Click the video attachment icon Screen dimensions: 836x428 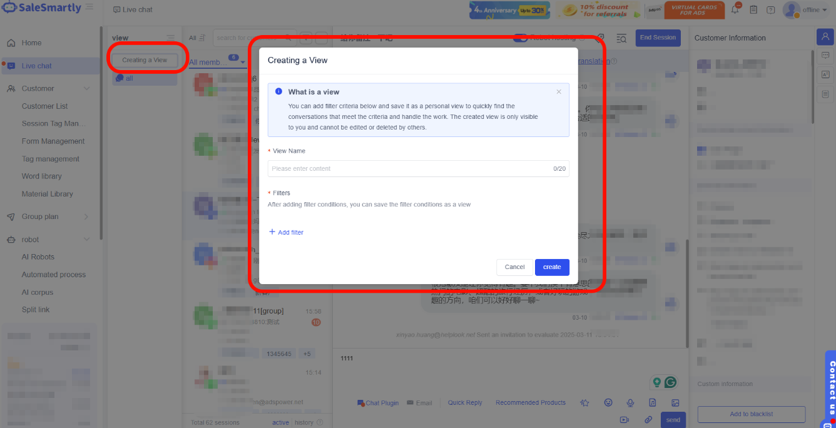pos(624,419)
